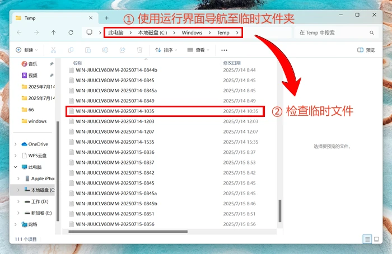Expand the Apple iPhone tree node

click(x=18, y=178)
